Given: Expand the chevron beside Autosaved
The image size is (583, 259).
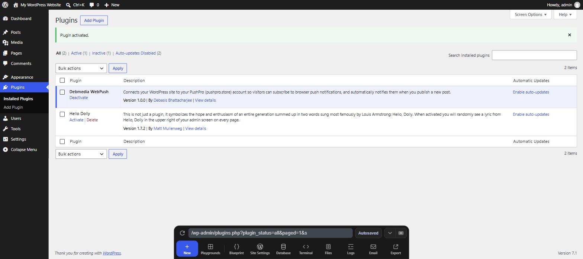Looking at the screenshot, I should coord(390,233).
